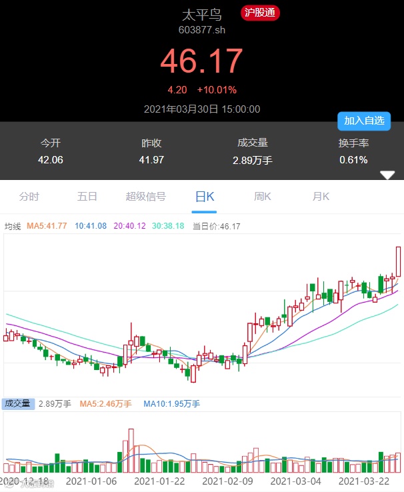Click the 沪股通 red badge
Screen dimensions: 404x492
260,13
